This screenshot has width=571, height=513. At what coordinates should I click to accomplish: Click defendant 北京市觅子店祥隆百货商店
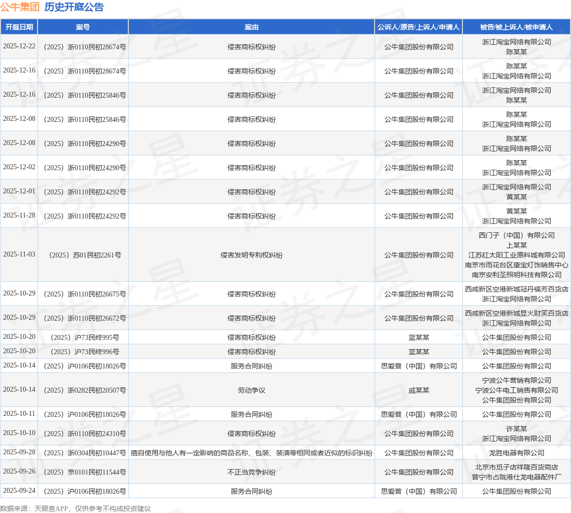(516, 467)
